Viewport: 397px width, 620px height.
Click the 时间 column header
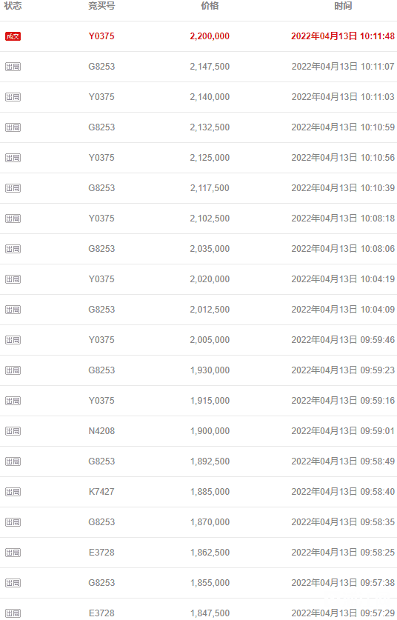[x=343, y=6]
